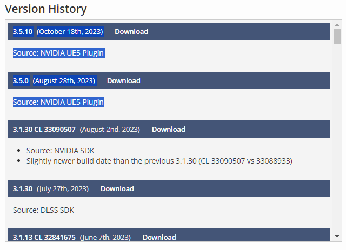
Task: Click the vertical scrollbar thumb
Action: pos(337,37)
